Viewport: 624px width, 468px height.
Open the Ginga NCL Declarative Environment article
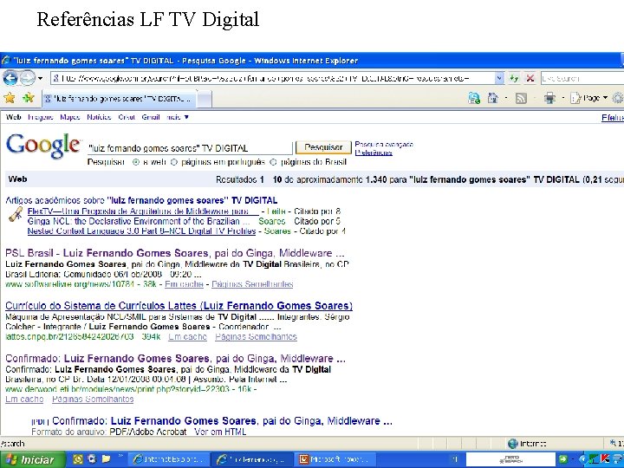(x=139, y=221)
